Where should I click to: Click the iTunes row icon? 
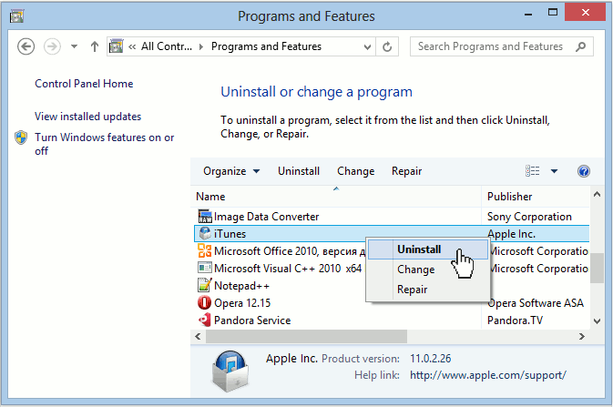tap(205, 233)
